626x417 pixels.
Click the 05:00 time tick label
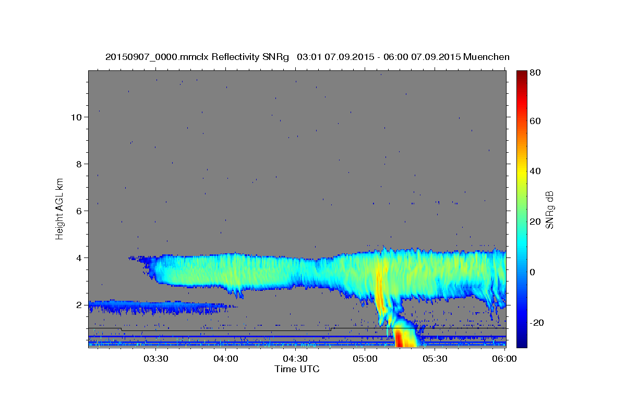tap(365, 359)
